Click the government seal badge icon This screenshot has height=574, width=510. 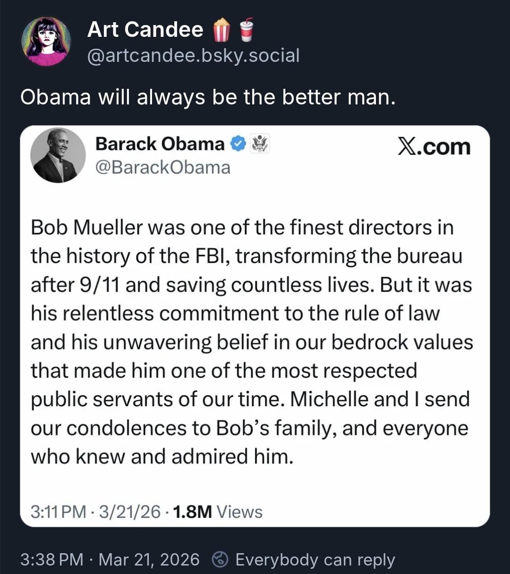259,144
